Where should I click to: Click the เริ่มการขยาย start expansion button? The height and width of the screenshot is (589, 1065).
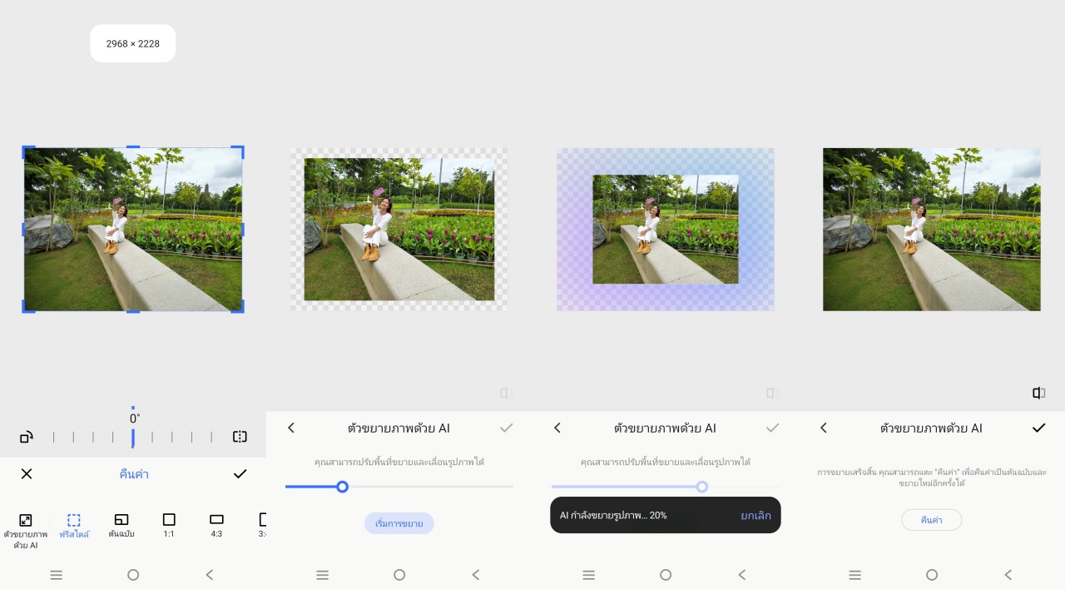tap(399, 523)
